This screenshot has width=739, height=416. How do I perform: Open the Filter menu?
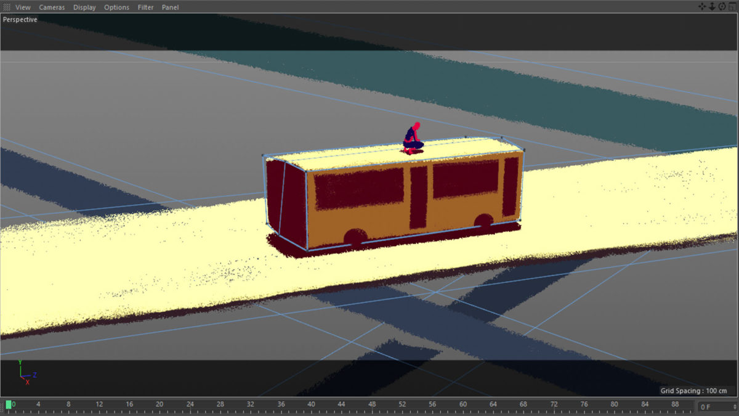pos(146,7)
